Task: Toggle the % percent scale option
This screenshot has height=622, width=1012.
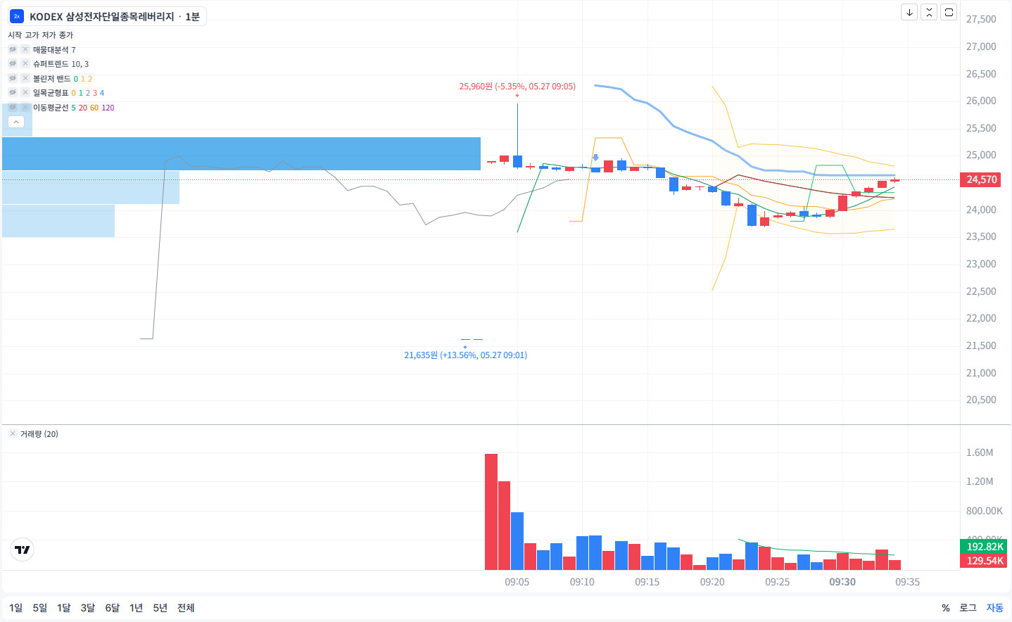Action: point(946,608)
